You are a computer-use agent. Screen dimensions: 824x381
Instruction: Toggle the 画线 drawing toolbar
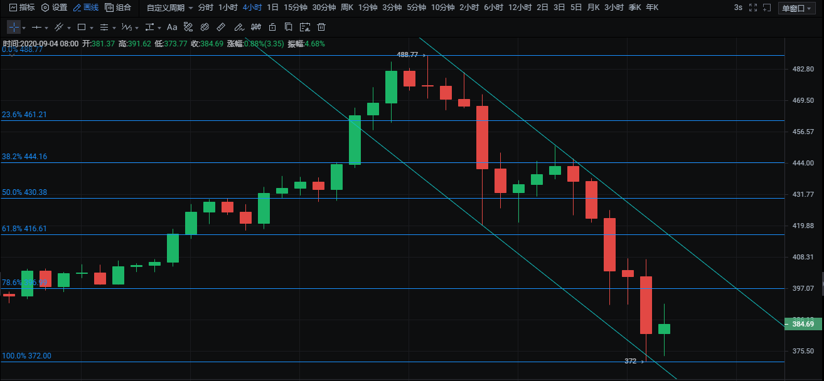85,8
